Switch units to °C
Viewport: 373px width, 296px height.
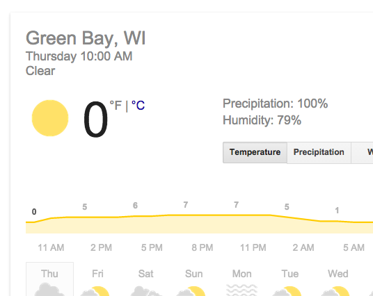tap(138, 105)
